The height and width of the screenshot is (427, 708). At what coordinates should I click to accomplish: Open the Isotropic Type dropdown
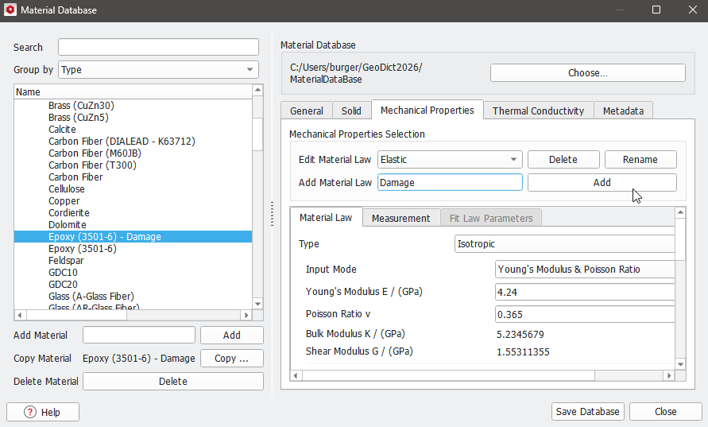[565, 244]
